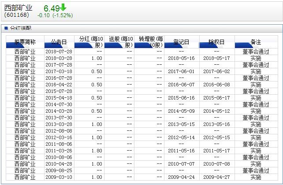
Task: Click the stock name 西部矿业 in the header
Action: (x=18, y=8)
